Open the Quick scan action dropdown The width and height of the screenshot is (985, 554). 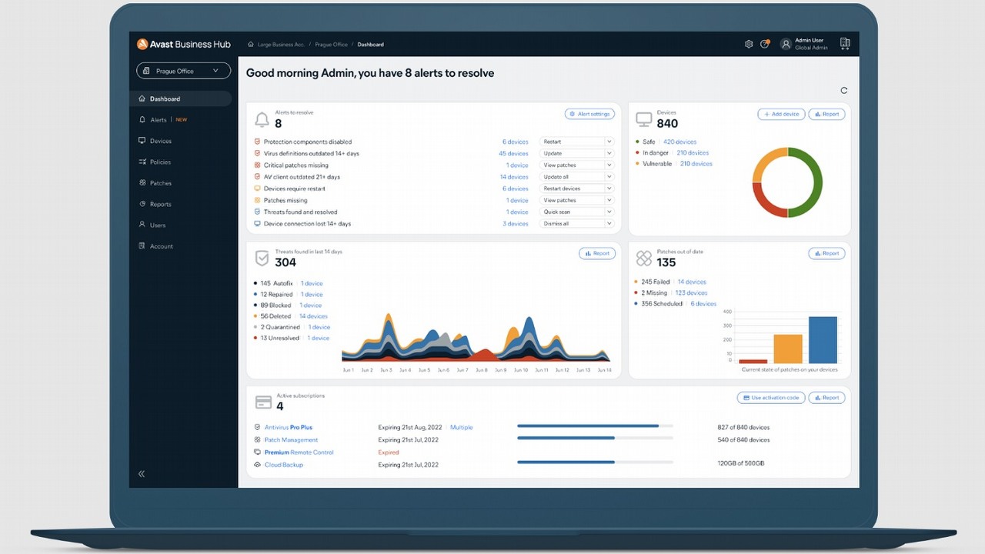pyautogui.click(x=576, y=212)
